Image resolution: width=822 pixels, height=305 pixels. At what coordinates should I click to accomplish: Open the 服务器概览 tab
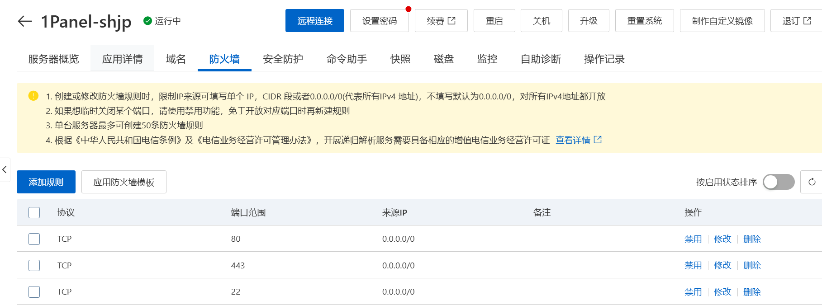(x=53, y=59)
